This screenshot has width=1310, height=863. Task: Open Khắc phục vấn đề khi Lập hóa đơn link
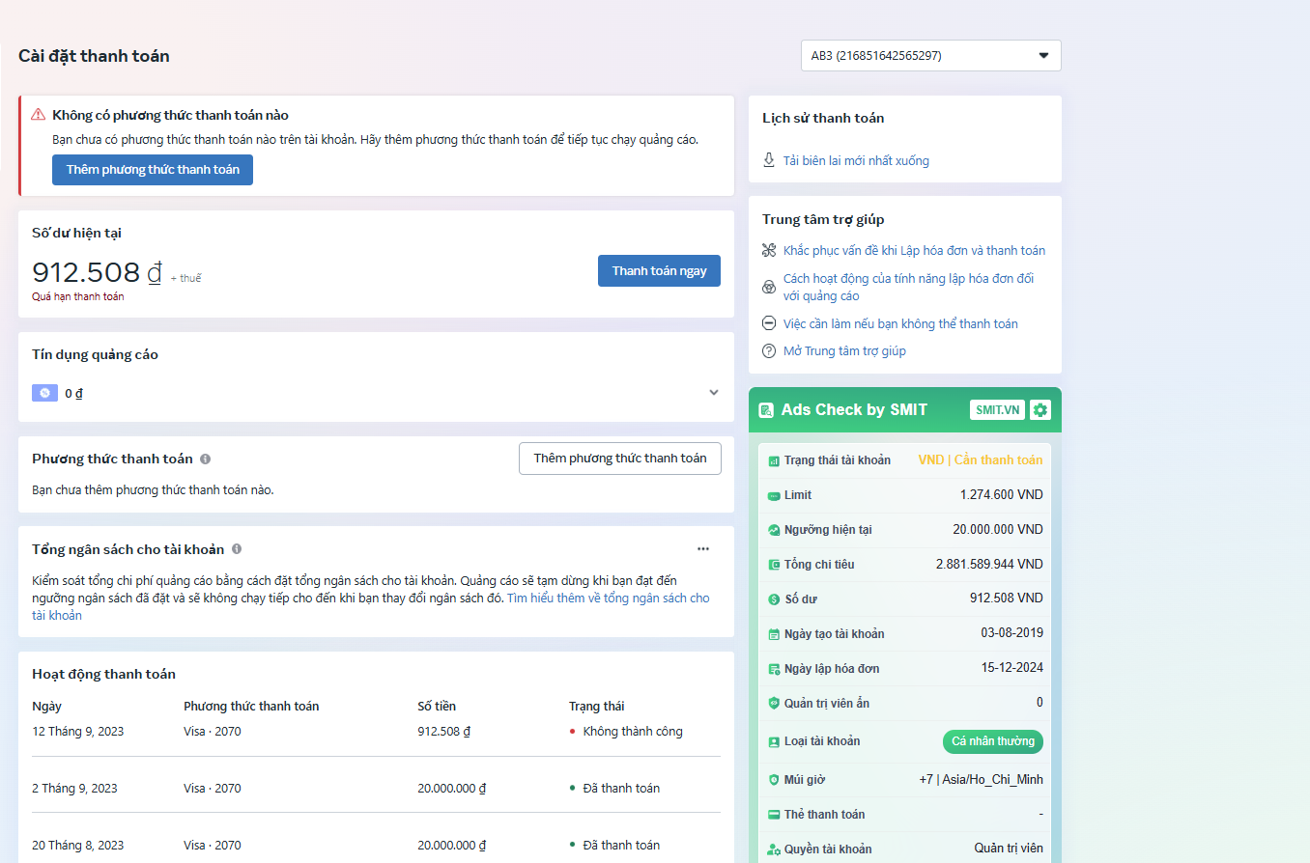914,251
